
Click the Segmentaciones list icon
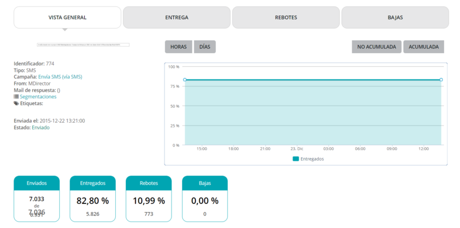16,96
